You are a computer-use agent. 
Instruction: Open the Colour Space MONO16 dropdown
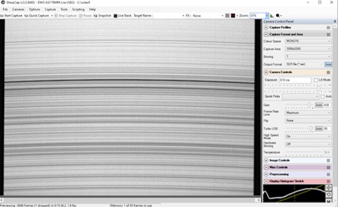[x=308, y=41]
